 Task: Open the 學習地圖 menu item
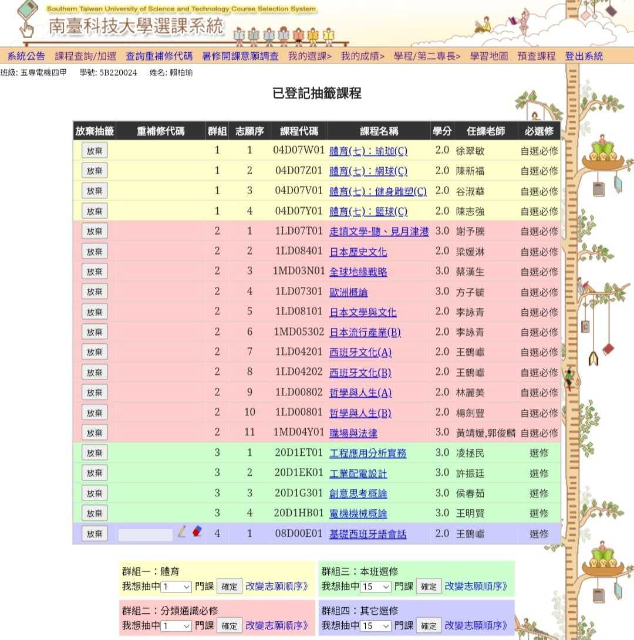488,56
